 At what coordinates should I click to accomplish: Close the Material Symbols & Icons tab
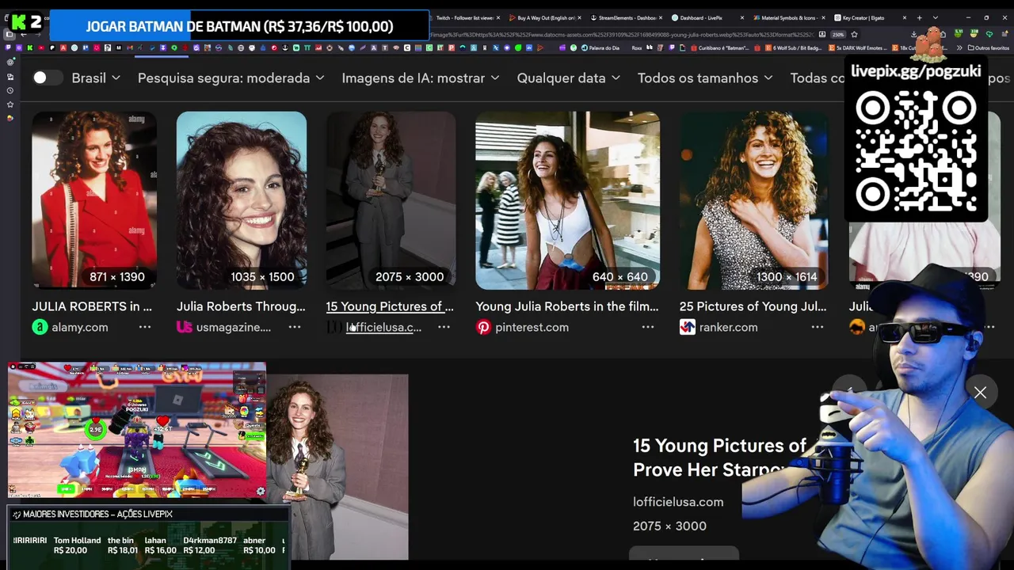click(x=824, y=17)
